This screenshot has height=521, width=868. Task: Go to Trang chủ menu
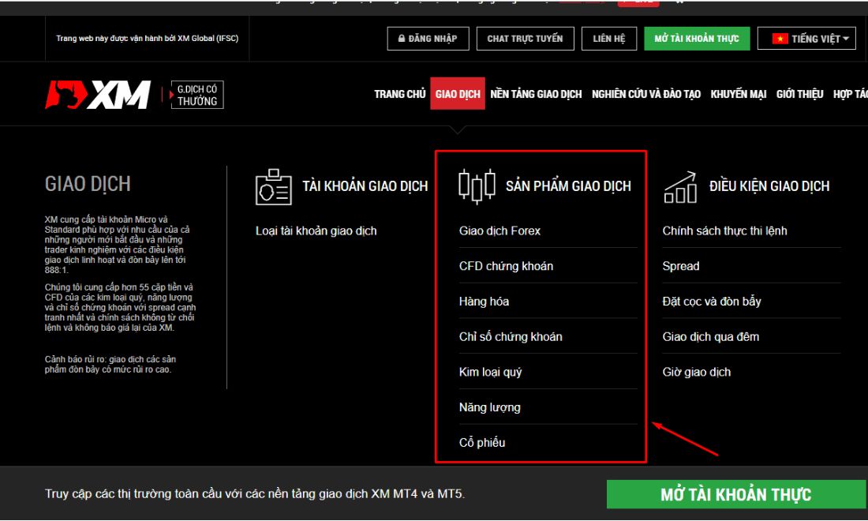point(400,94)
